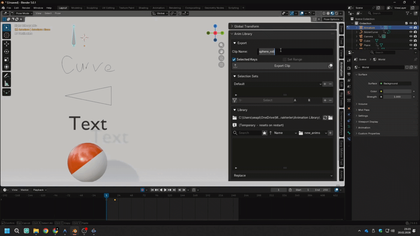Open the Replace mode dropdown
The image size is (420, 236).
(x=283, y=175)
